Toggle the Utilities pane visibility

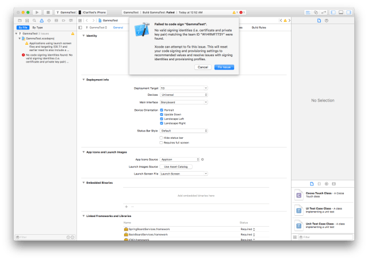(x=349, y=13)
